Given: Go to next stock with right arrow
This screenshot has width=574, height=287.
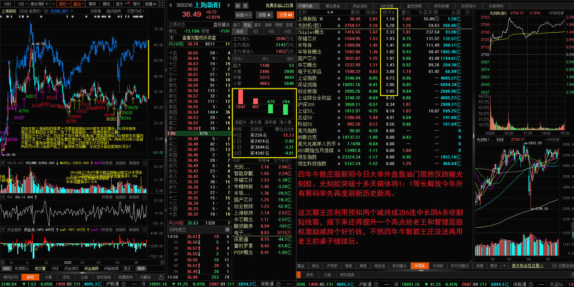Looking at the screenshot, I should (229, 5).
